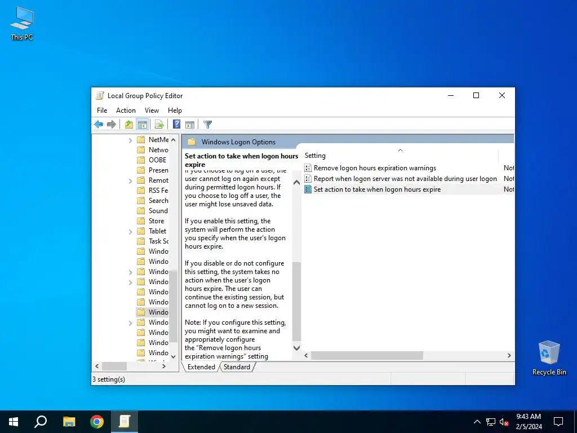Click the NetMe folder icon in tree

coord(141,140)
